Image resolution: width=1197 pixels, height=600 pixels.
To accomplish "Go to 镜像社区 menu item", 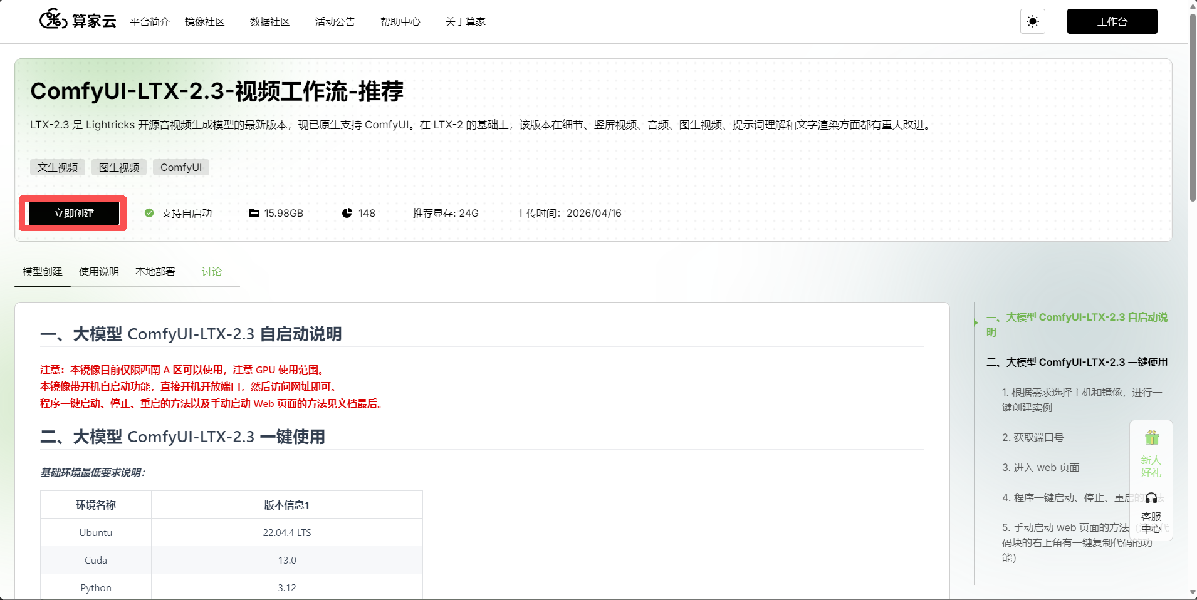I will [205, 21].
